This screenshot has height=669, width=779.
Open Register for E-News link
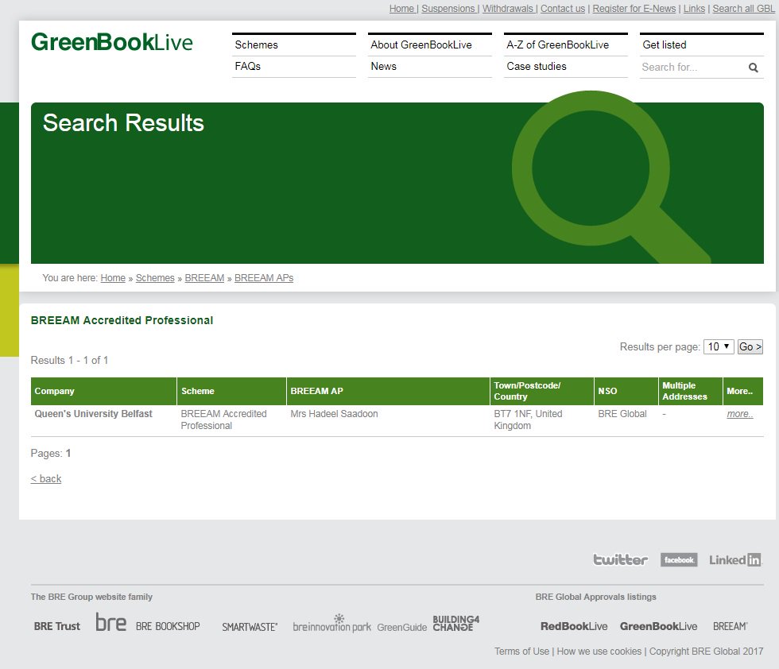pyautogui.click(x=634, y=9)
